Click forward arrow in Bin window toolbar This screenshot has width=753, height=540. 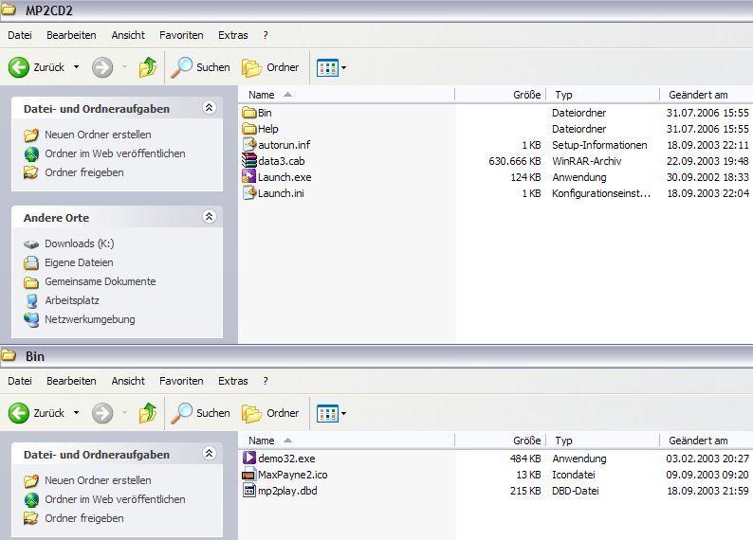(102, 413)
